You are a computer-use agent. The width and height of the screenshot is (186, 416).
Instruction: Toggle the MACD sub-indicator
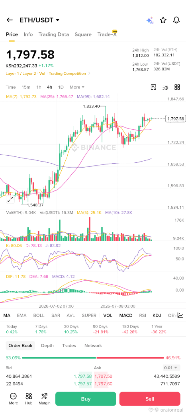tap(126, 315)
